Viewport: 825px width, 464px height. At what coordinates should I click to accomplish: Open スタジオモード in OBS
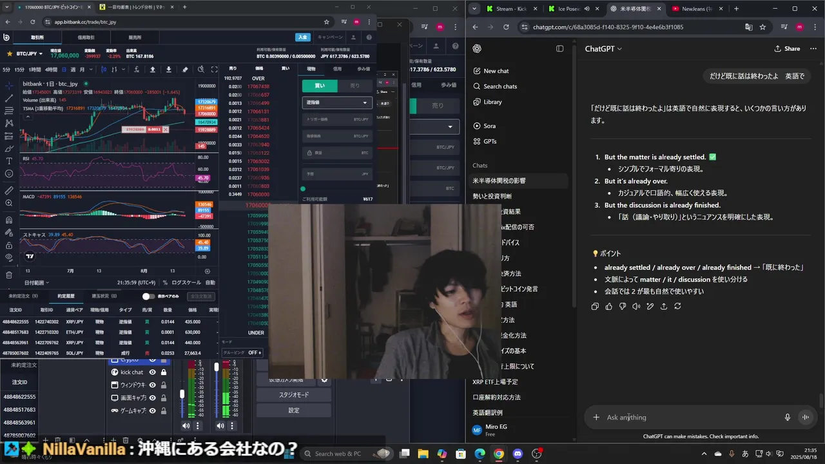294,395
